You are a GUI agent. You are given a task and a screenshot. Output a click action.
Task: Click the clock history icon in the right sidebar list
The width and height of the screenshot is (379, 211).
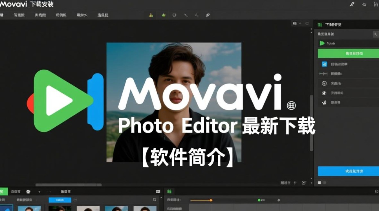tap(325, 83)
